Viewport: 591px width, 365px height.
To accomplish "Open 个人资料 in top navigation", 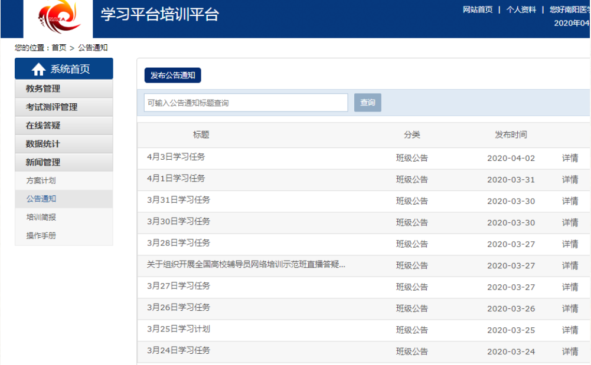I will click(x=521, y=9).
